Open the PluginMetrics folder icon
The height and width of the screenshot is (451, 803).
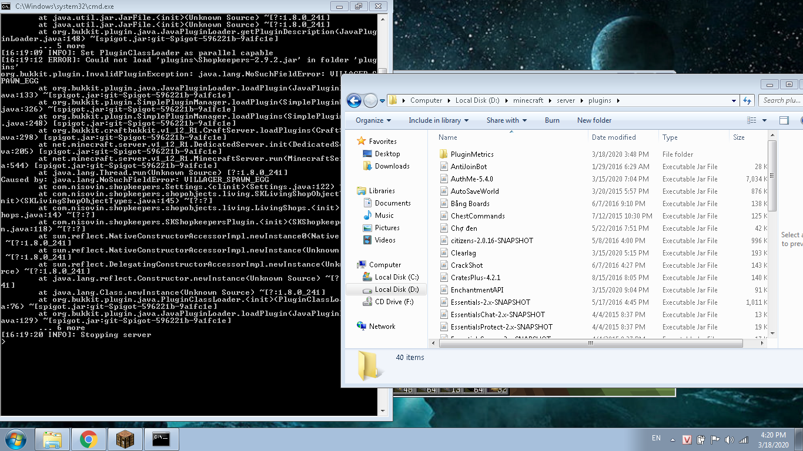coord(444,154)
